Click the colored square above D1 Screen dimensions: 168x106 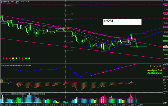(x=23, y=58)
